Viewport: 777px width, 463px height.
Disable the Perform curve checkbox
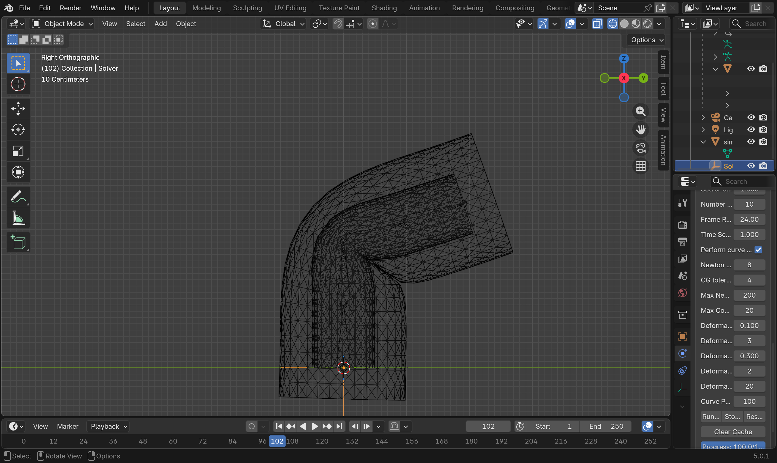(758, 250)
